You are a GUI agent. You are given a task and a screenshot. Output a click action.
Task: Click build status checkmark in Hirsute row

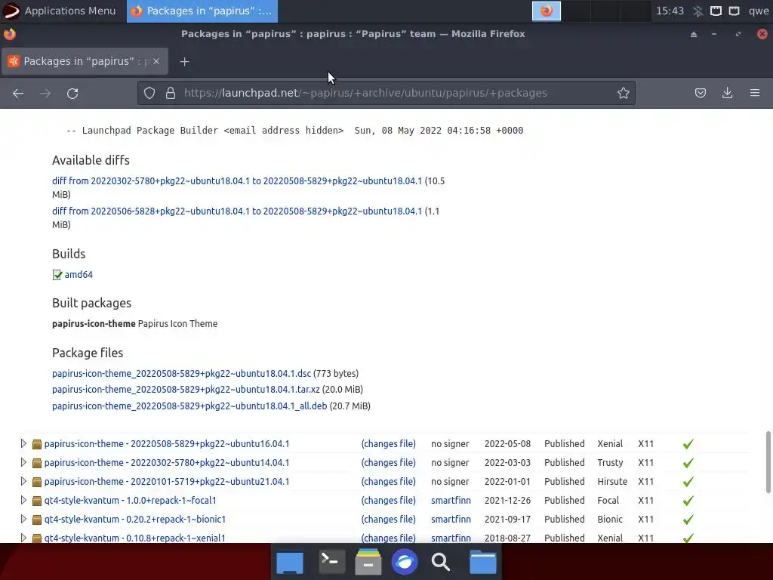click(688, 481)
